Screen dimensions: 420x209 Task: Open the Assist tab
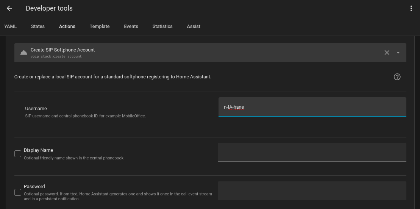click(x=194, y=26)
